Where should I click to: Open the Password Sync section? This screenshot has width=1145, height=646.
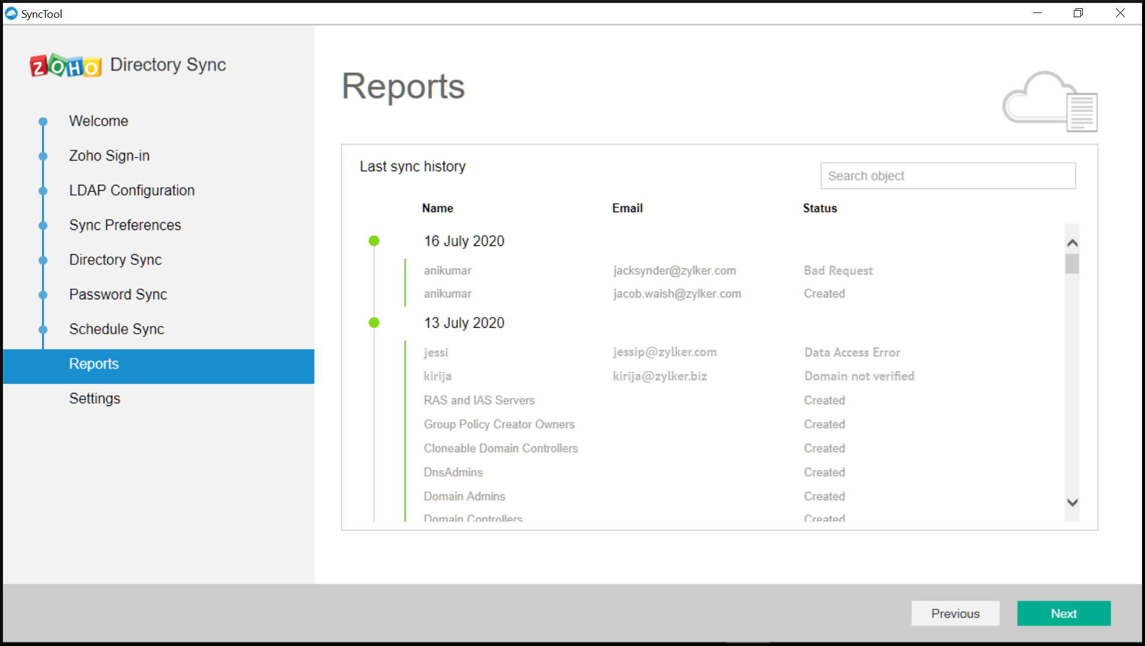click(x=117, y=294)
